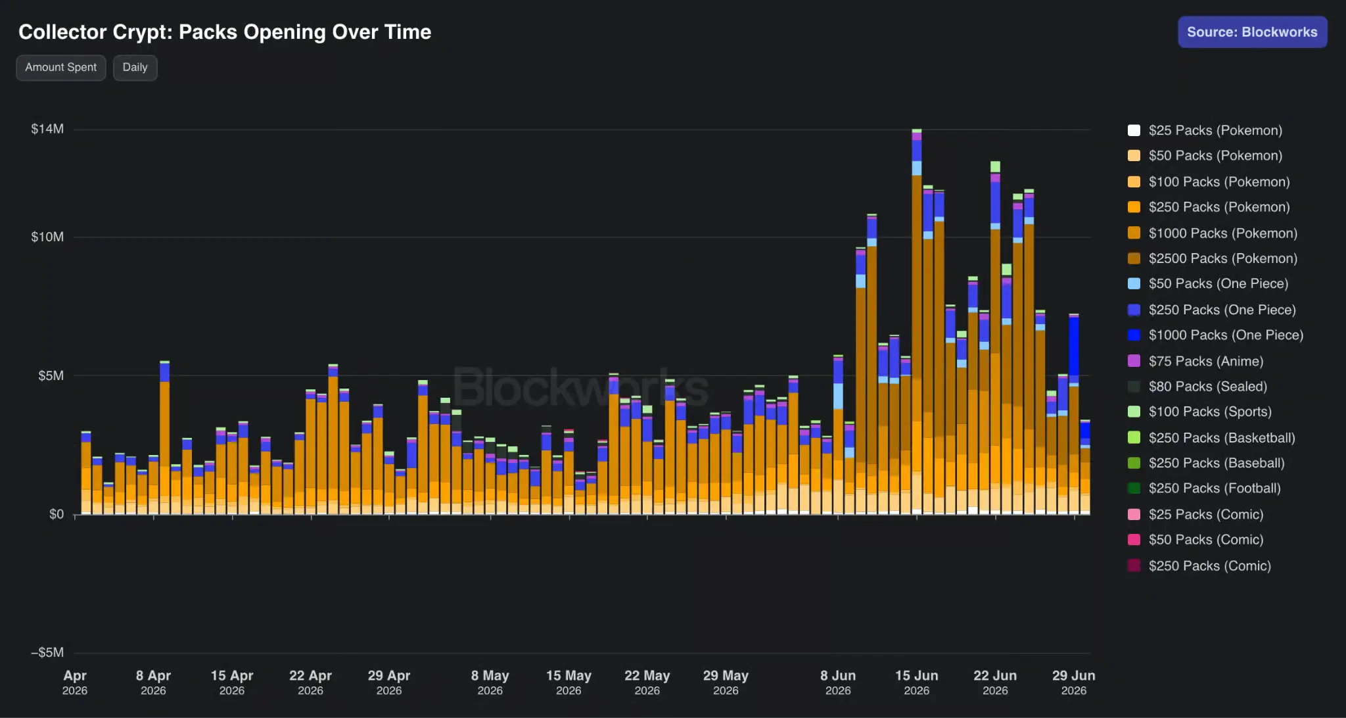Image resolution: width=1346 pixels, height=718 pixels.
Task: Click the tallest bar peaking near $14M
Action: pyautogui.click(x=917, y=322)
